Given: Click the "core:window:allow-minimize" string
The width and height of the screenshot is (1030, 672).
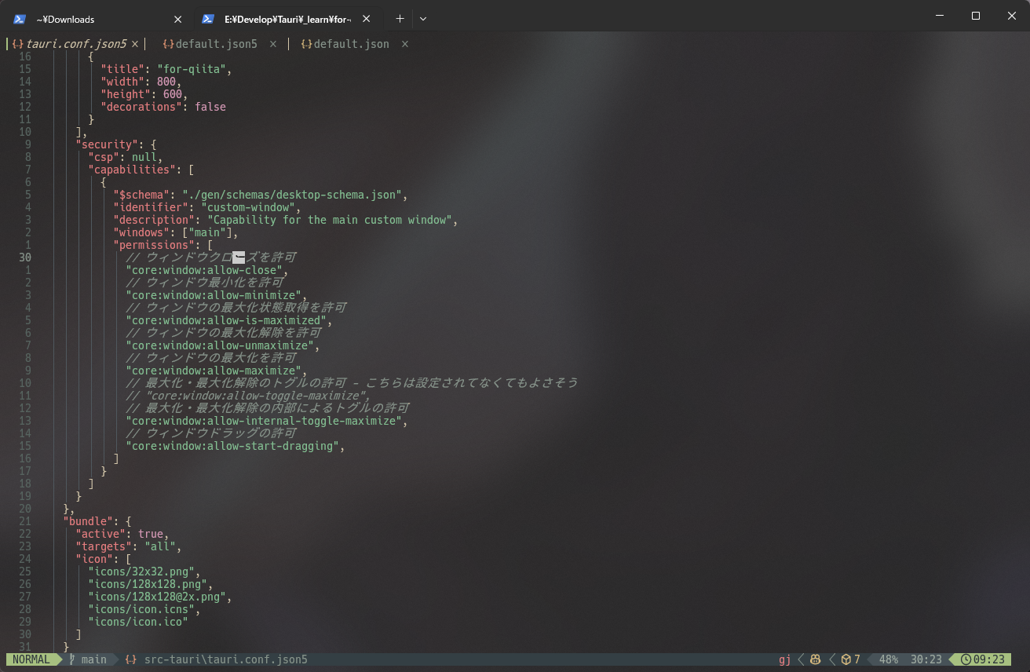Looking at the screenshot, I should coord(214,295).
